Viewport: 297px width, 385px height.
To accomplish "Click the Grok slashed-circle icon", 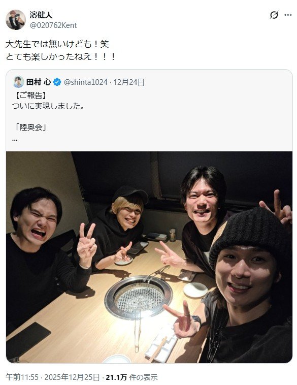I will (274, 15).
